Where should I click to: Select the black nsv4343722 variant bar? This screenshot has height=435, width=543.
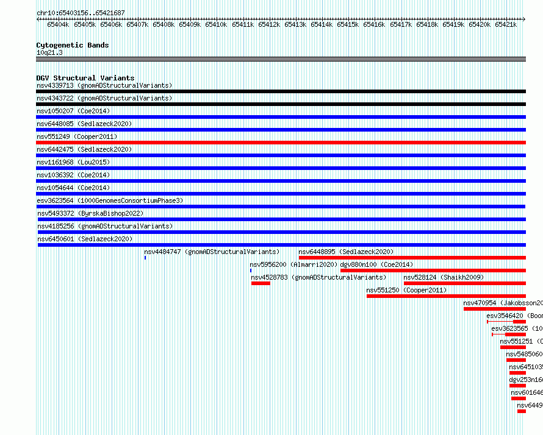tap(281, 104)
